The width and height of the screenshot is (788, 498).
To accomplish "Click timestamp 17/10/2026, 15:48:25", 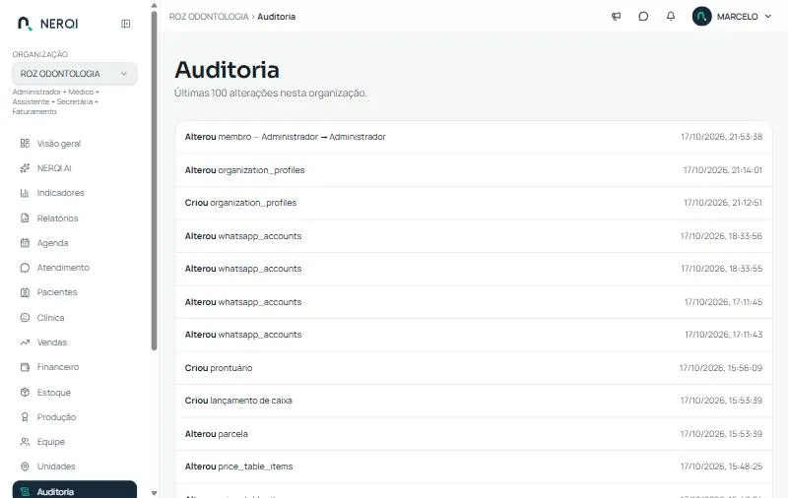I will pyautogui.click(x=721, y=467).
